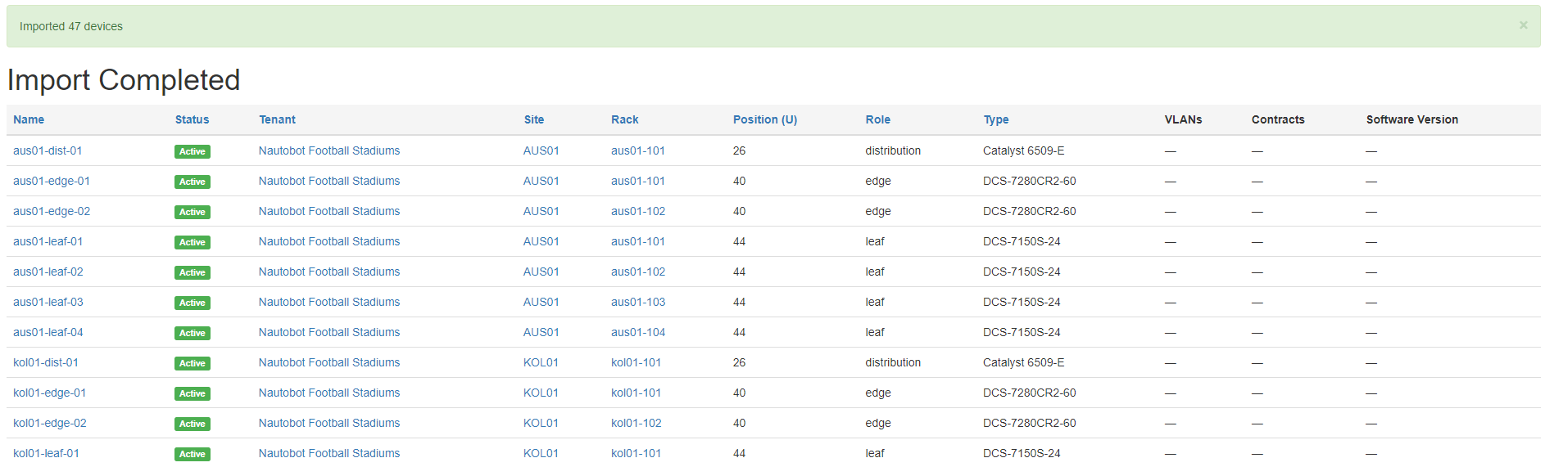Sort table by Role column header
1545x467 pixels.
877,119
